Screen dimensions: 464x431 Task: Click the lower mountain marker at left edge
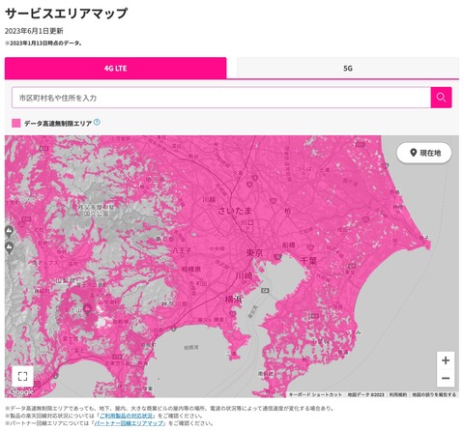(10, 247)
